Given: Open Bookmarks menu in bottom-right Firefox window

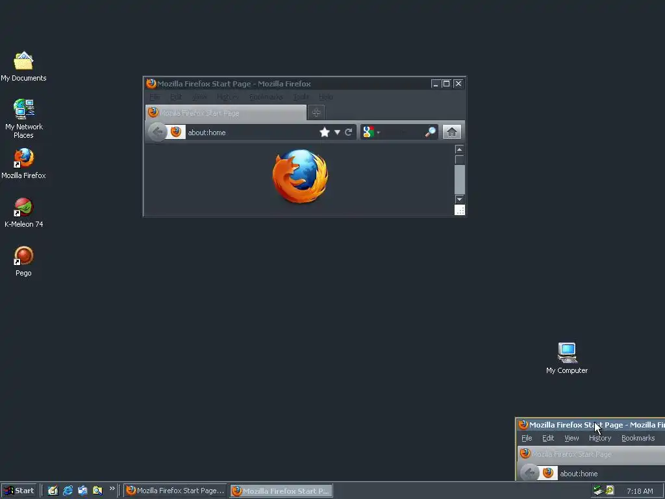Looking at the screenshot, I should click(x=638, y=438).
